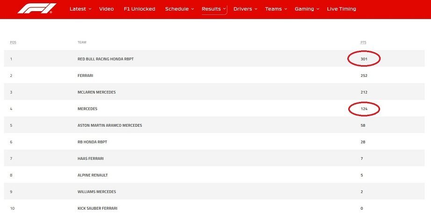The width and height of the screenshot is (431, 219).
Task: Expand the Results dropdown chevron
Action: [224, 9]
